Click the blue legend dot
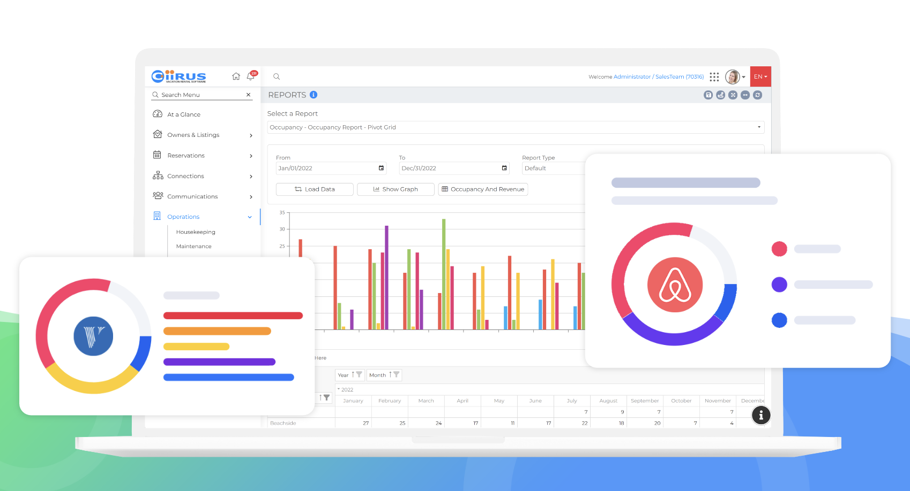This screenshot has height=491, width=910. (779, 320)
